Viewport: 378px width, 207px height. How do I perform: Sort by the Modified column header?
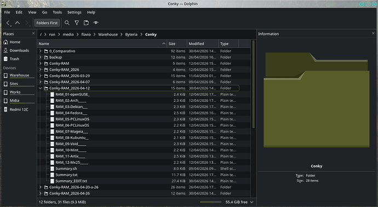[203, 44]
